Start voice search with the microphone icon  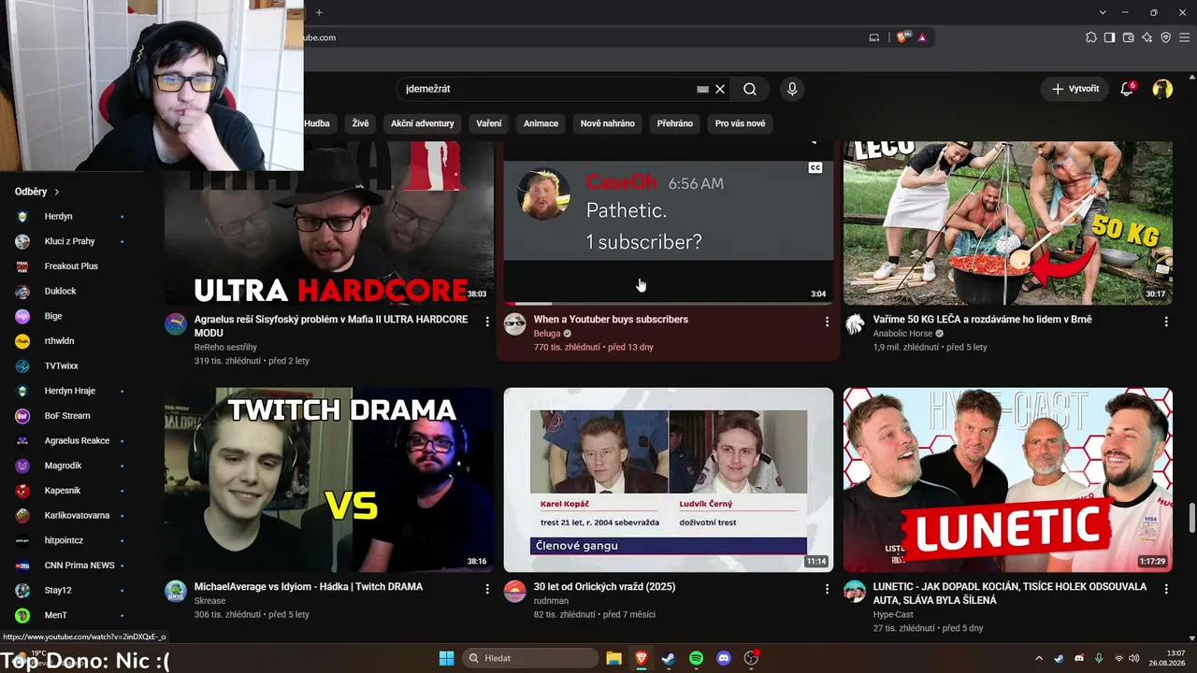tap(792, 89)
